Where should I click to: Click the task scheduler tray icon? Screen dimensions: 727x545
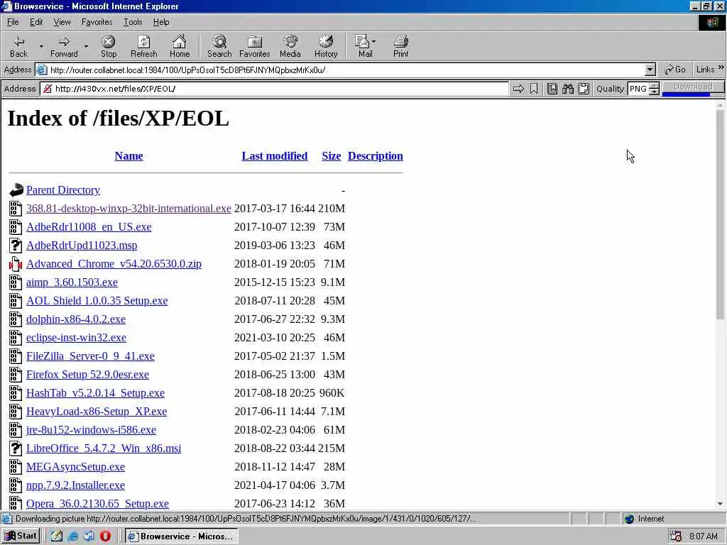click(676, 536)
